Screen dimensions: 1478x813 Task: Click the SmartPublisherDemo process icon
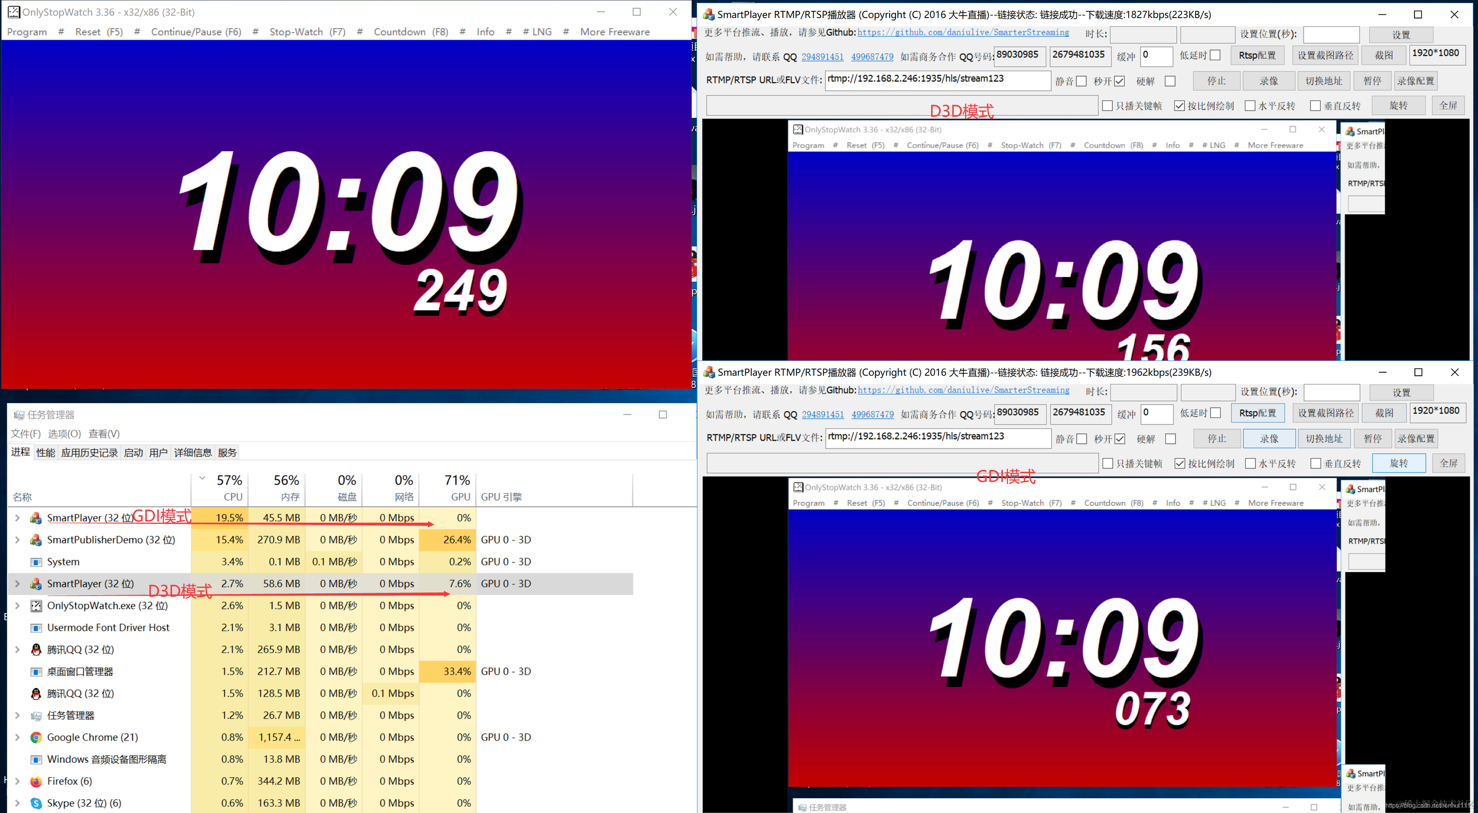(x=36, y=540)
